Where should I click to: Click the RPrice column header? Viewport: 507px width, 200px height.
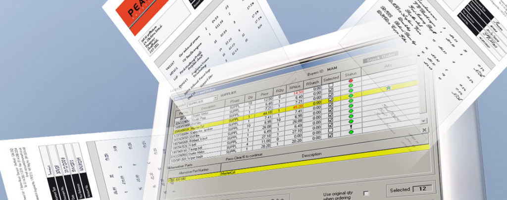(x=295, y=87)
